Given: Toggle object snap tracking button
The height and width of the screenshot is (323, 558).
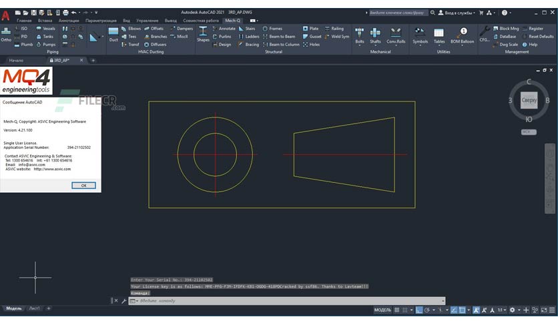Looking at the screenshot, I should 454,310.
